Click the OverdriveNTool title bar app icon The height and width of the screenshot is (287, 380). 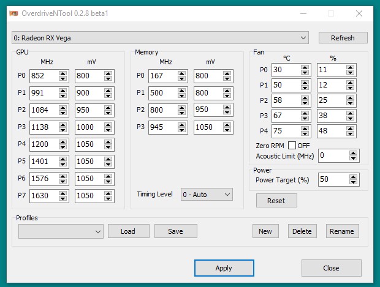(13, 13)
